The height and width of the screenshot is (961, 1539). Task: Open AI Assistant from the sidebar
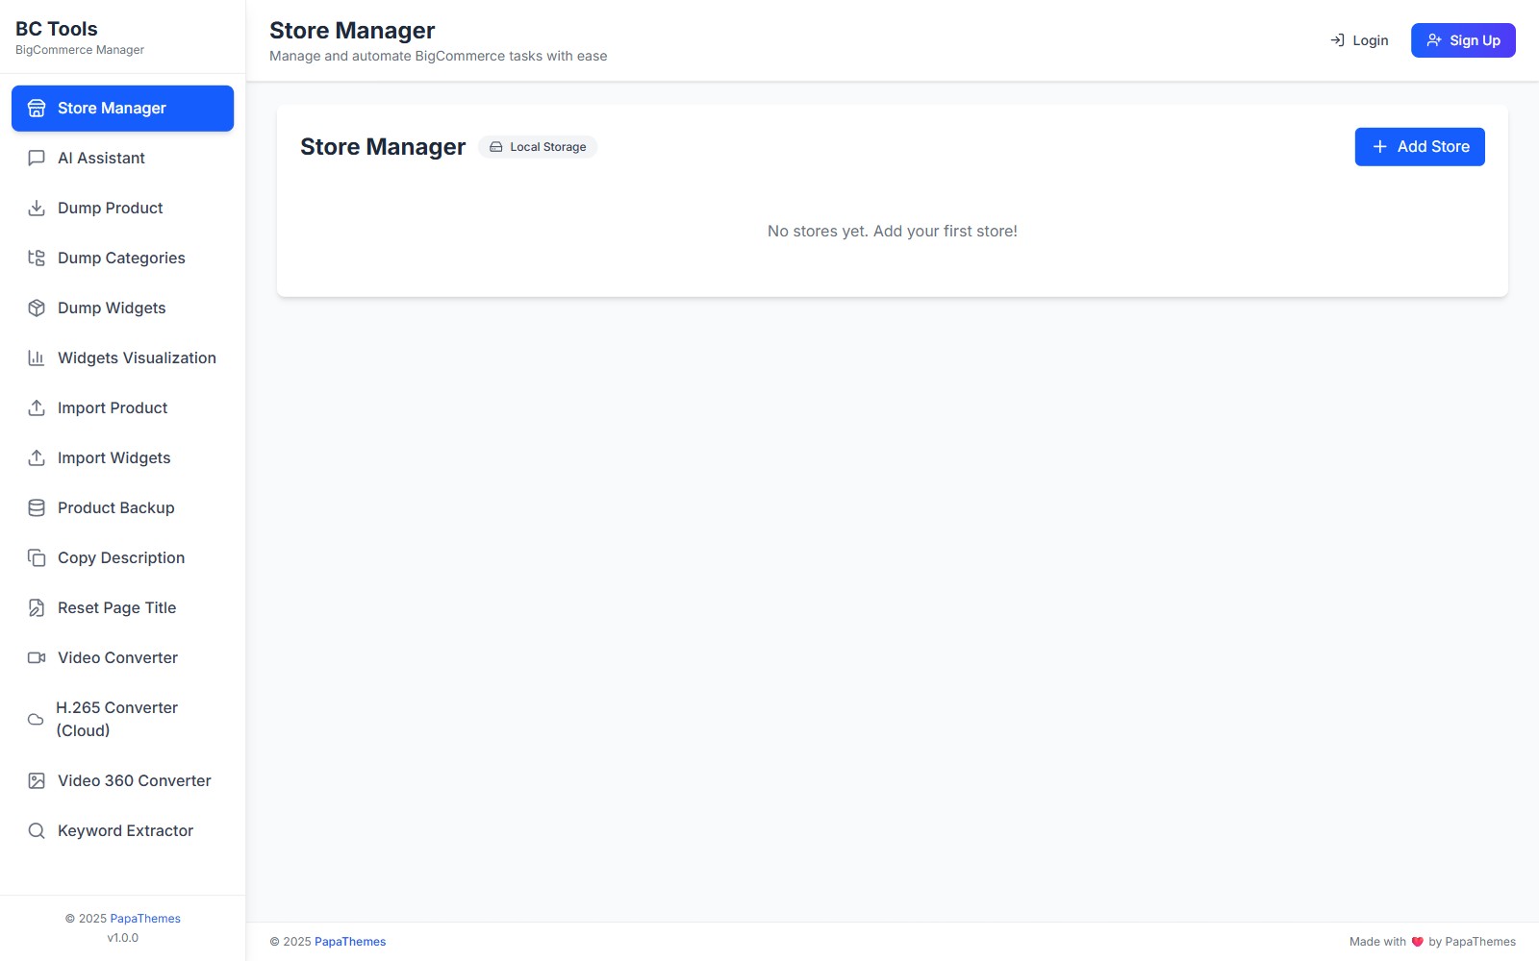[x=122, y=159]
